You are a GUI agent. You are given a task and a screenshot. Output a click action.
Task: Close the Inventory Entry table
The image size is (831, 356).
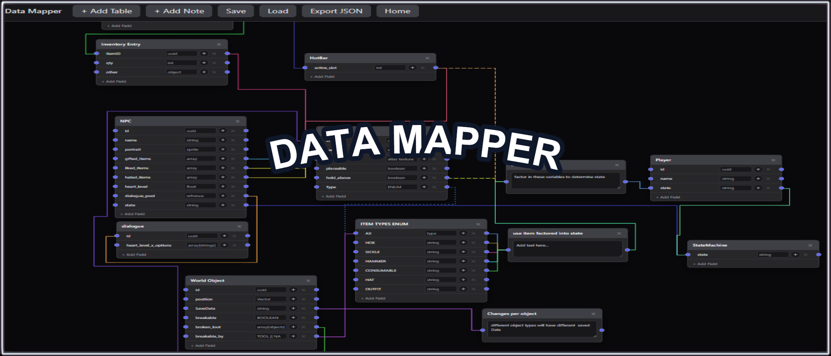pos(219,44)
